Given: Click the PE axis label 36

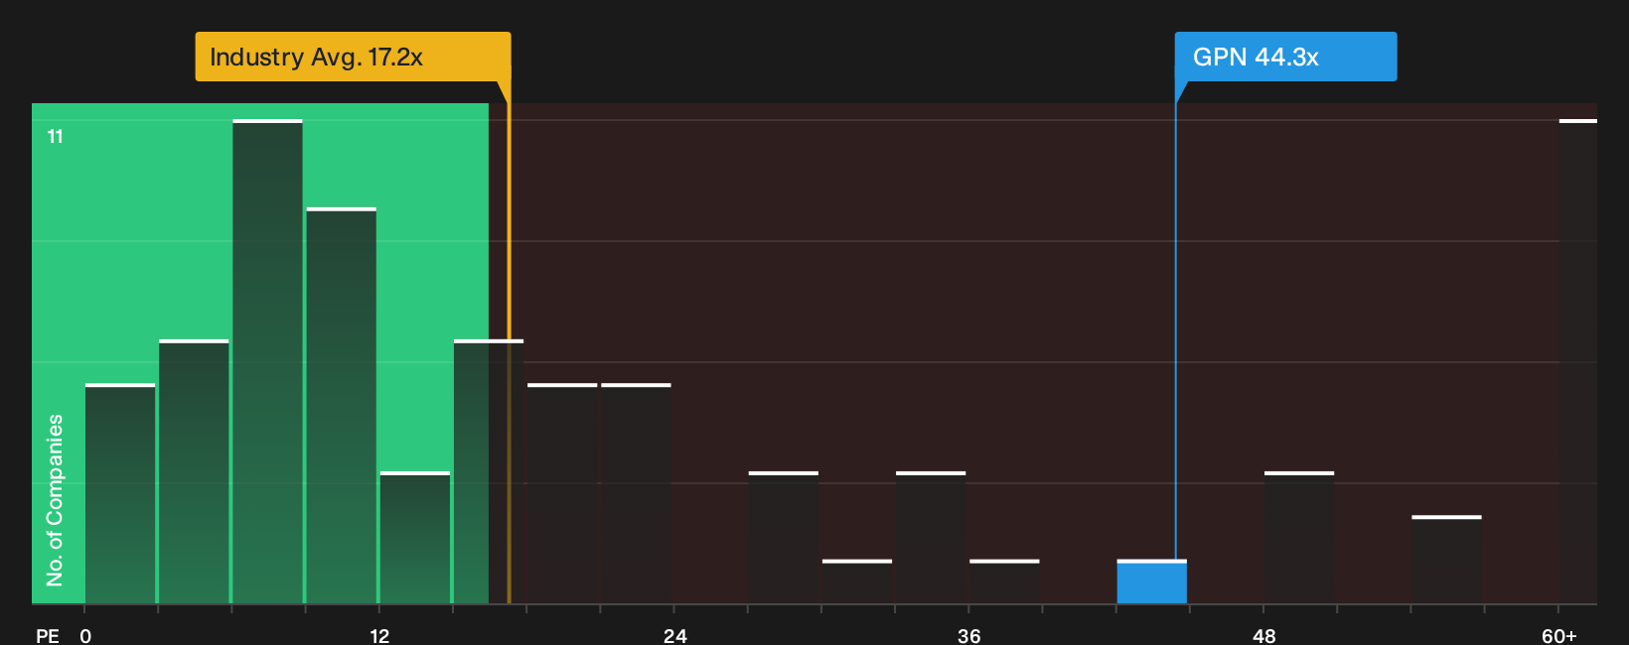Looking at the screenshot, I should [968, 635].
